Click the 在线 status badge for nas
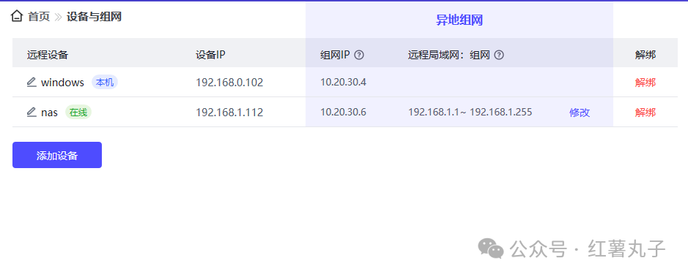The width and height of the screenshot is (688, 277). click(x=78, y=113)
